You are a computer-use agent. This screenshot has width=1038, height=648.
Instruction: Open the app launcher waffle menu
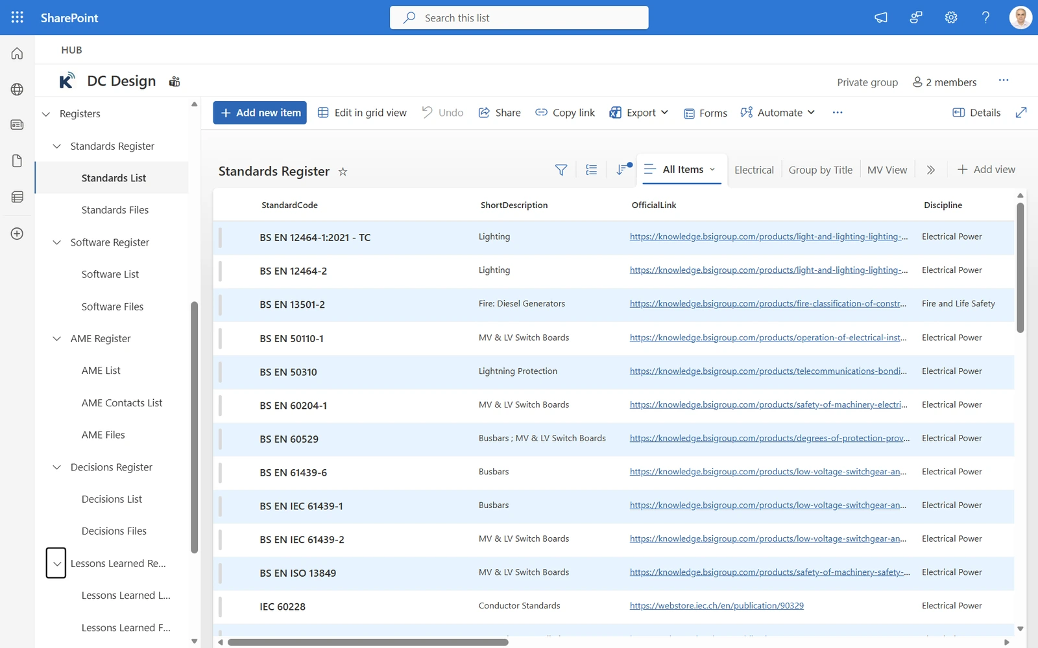coord(16,17)
